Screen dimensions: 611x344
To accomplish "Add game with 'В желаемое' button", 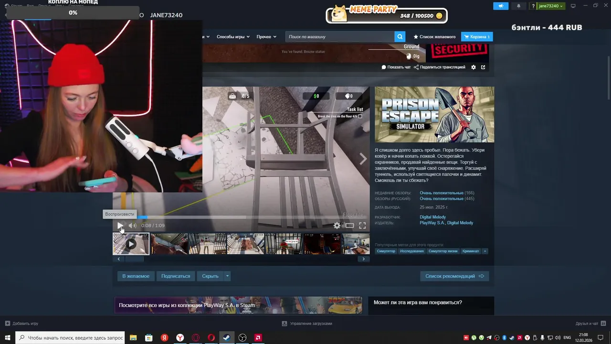I will (x=136, y=276).
